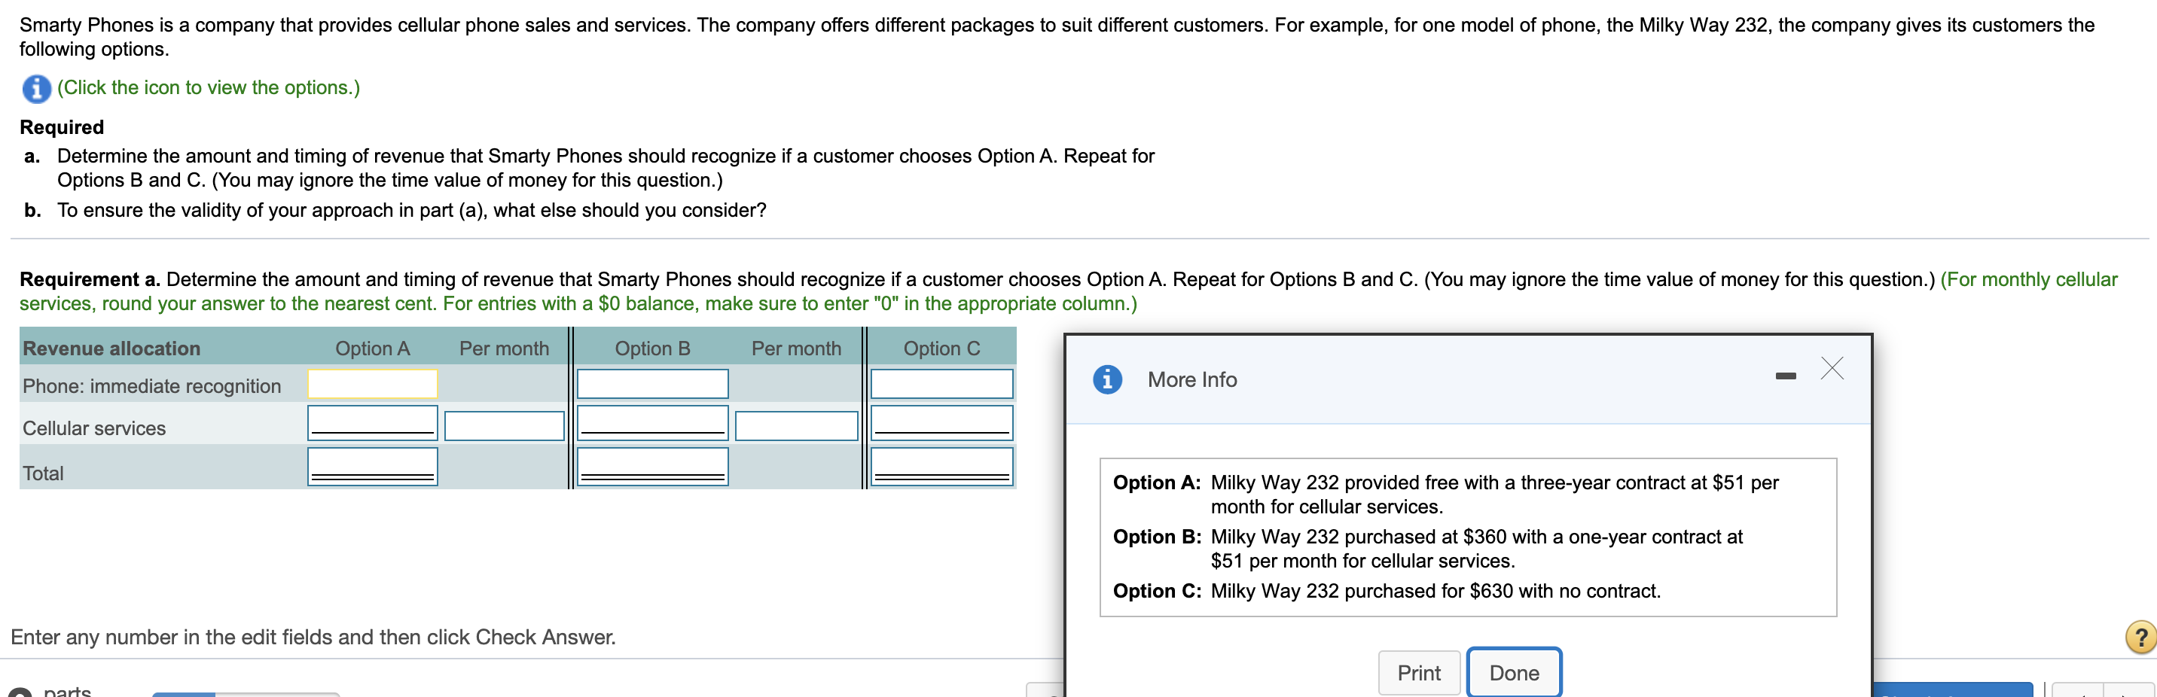Click the bold 'Requirement a.' label
This screenshot has height=697, width=2157.
point(90,279)
